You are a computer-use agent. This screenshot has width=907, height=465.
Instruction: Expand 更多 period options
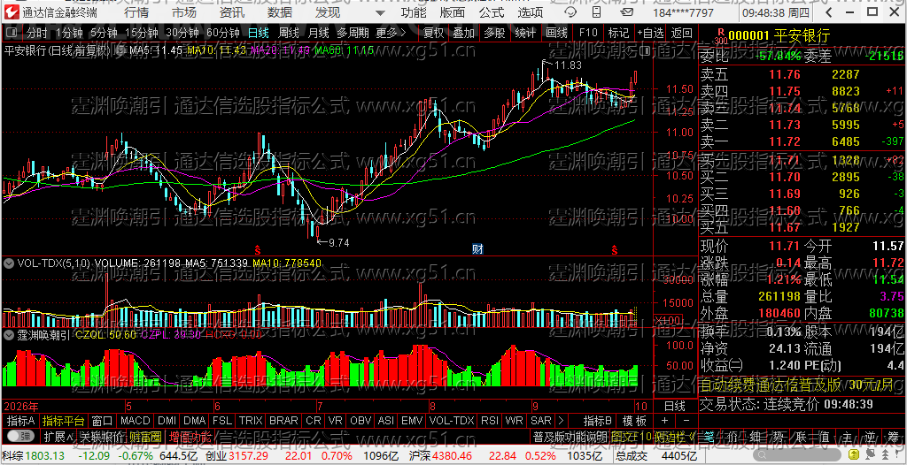pyautogui.click(x=391, y=33)
